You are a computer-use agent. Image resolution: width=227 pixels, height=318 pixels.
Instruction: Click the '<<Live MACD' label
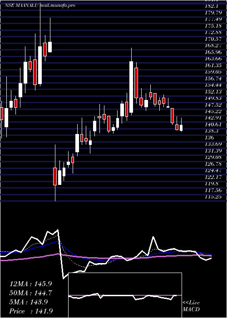point(191,306)
